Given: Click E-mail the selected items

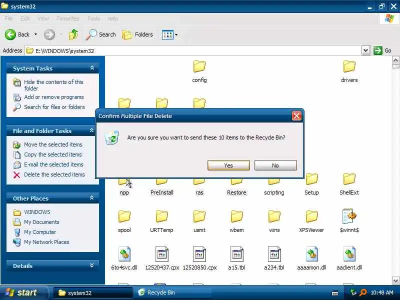Looking at the screenshot, I should (x=53, y=164).
